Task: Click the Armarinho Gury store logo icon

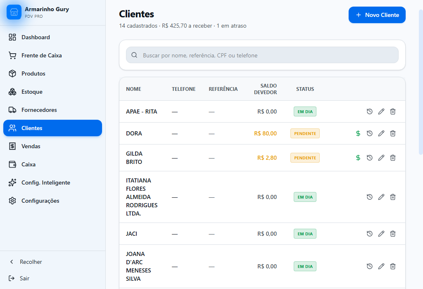Action: click(14, 12)
